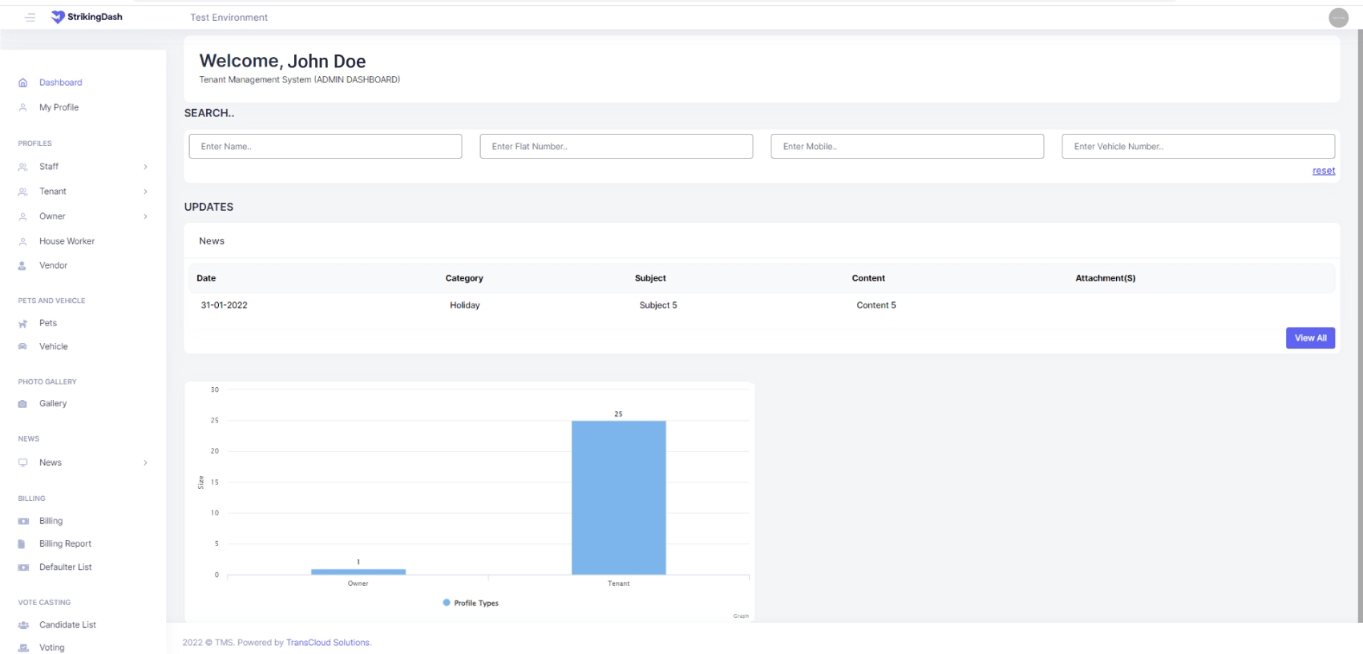Viewport: 1363px width, 654px height.
Task: Click the Pets paw icon in sidebar
Action: [22, 324]
